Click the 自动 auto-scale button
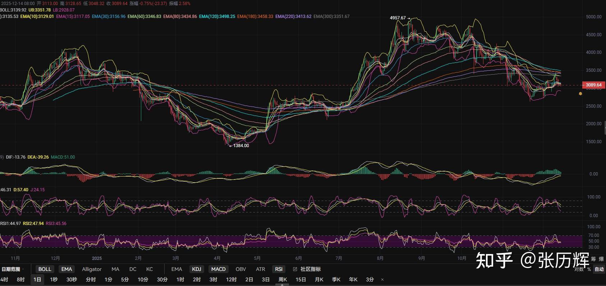Image resolution: width=606 pixels, height=286 pixels. (599, 269)
